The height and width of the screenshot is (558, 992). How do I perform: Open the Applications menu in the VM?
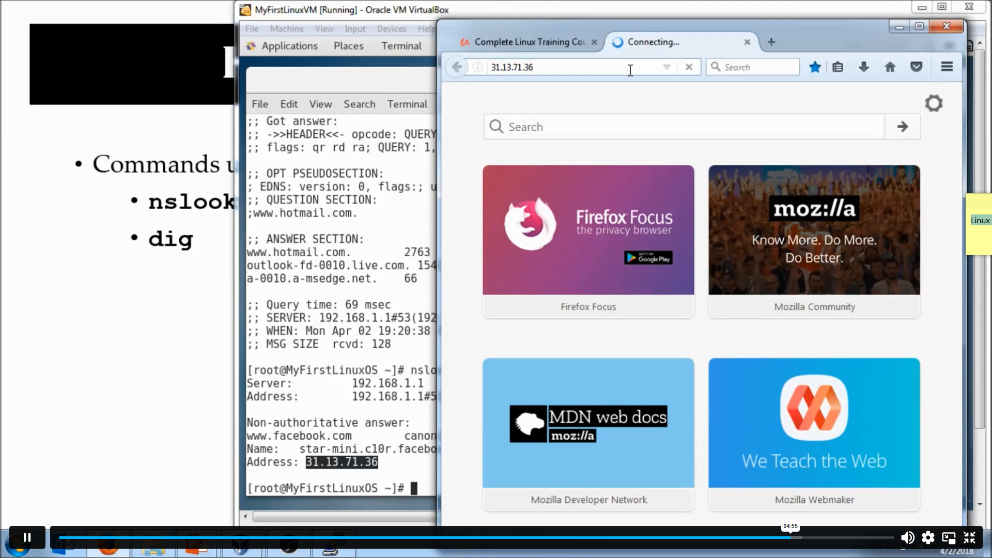289,46
